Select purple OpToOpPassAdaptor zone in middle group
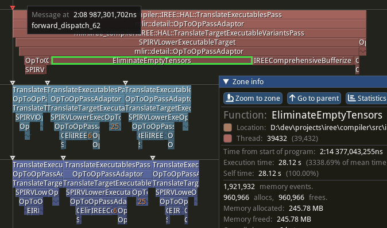The width and height of the screenshot is (387, 228). [x=107, y=174]
